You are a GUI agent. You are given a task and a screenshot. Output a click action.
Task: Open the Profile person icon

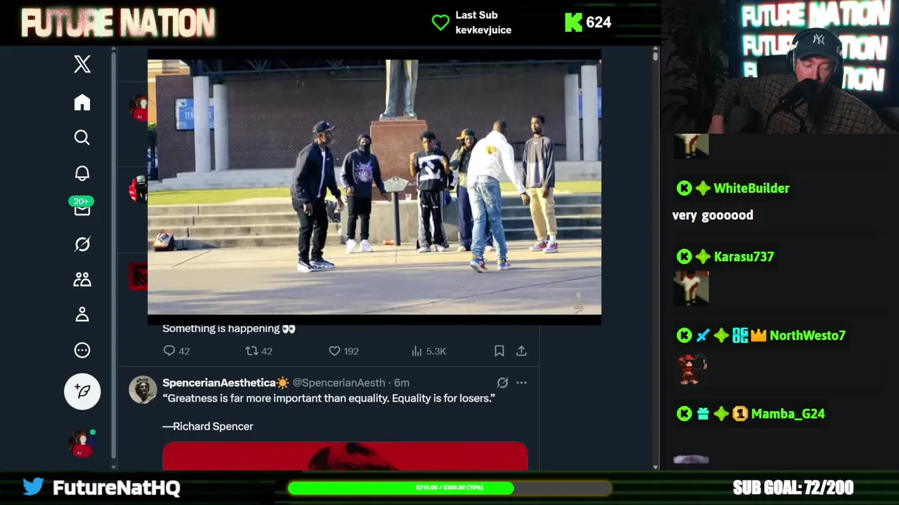pos(82,315)
